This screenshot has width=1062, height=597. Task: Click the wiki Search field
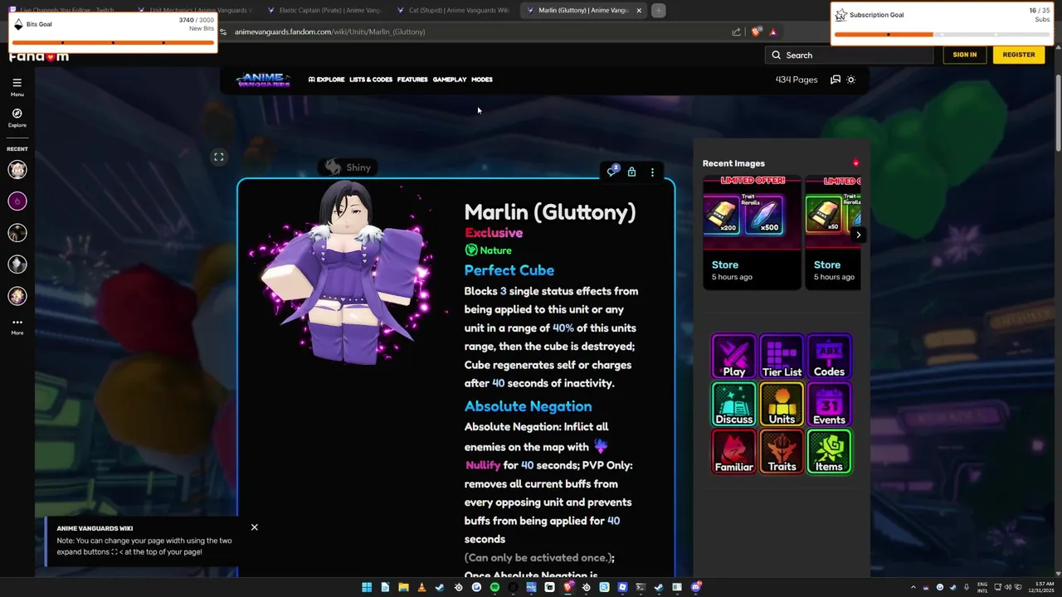[849, 56]
